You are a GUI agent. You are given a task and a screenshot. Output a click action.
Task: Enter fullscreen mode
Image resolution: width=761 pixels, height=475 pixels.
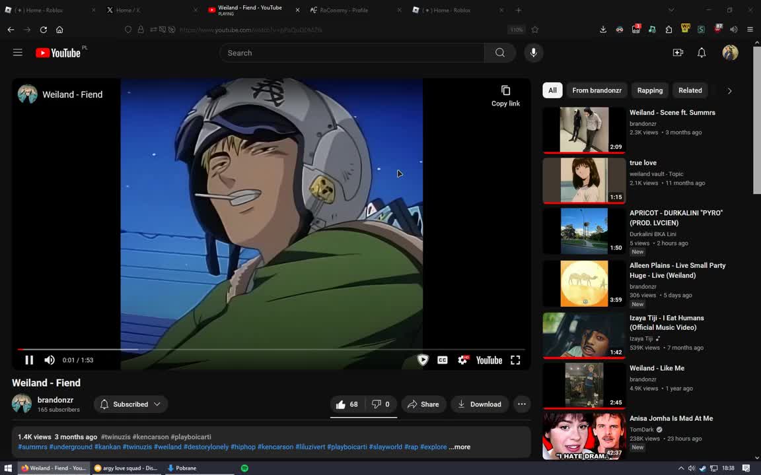pos(515,360)
